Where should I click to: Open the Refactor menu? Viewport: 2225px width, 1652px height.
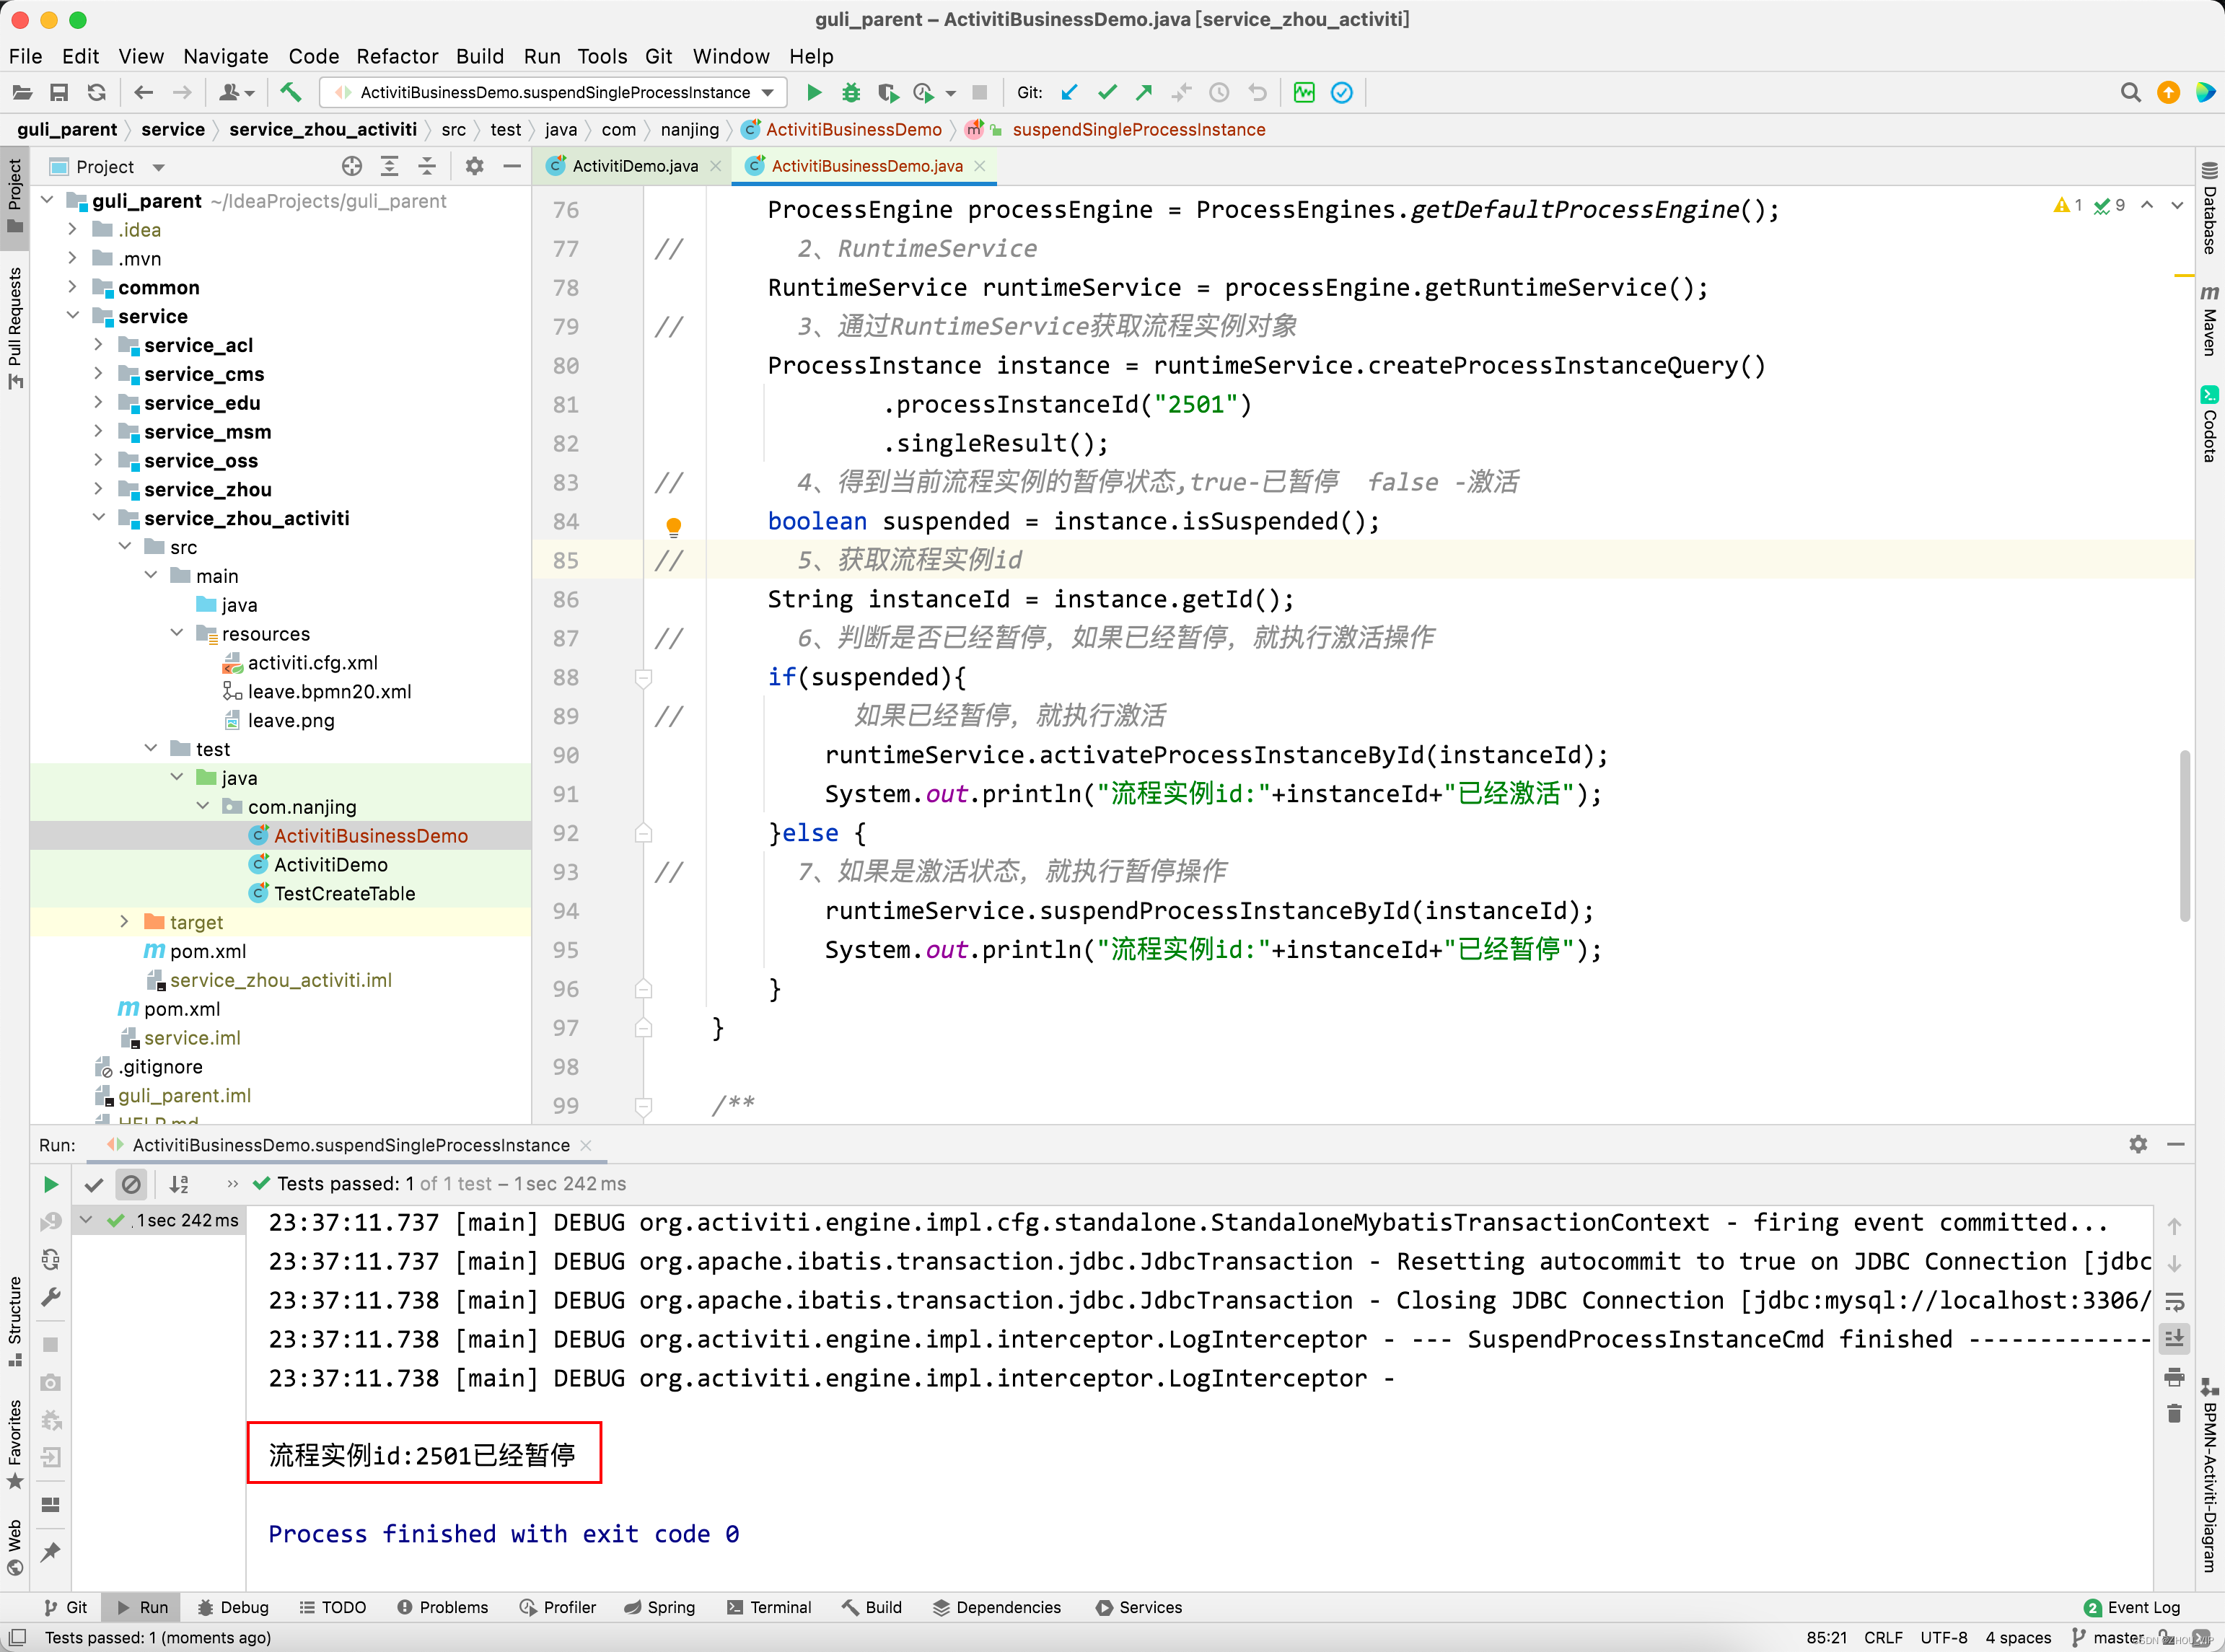click(397, 57)
